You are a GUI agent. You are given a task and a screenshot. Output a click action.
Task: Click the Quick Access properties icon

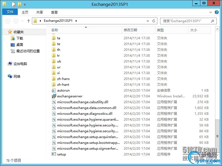tap(13, 4)
